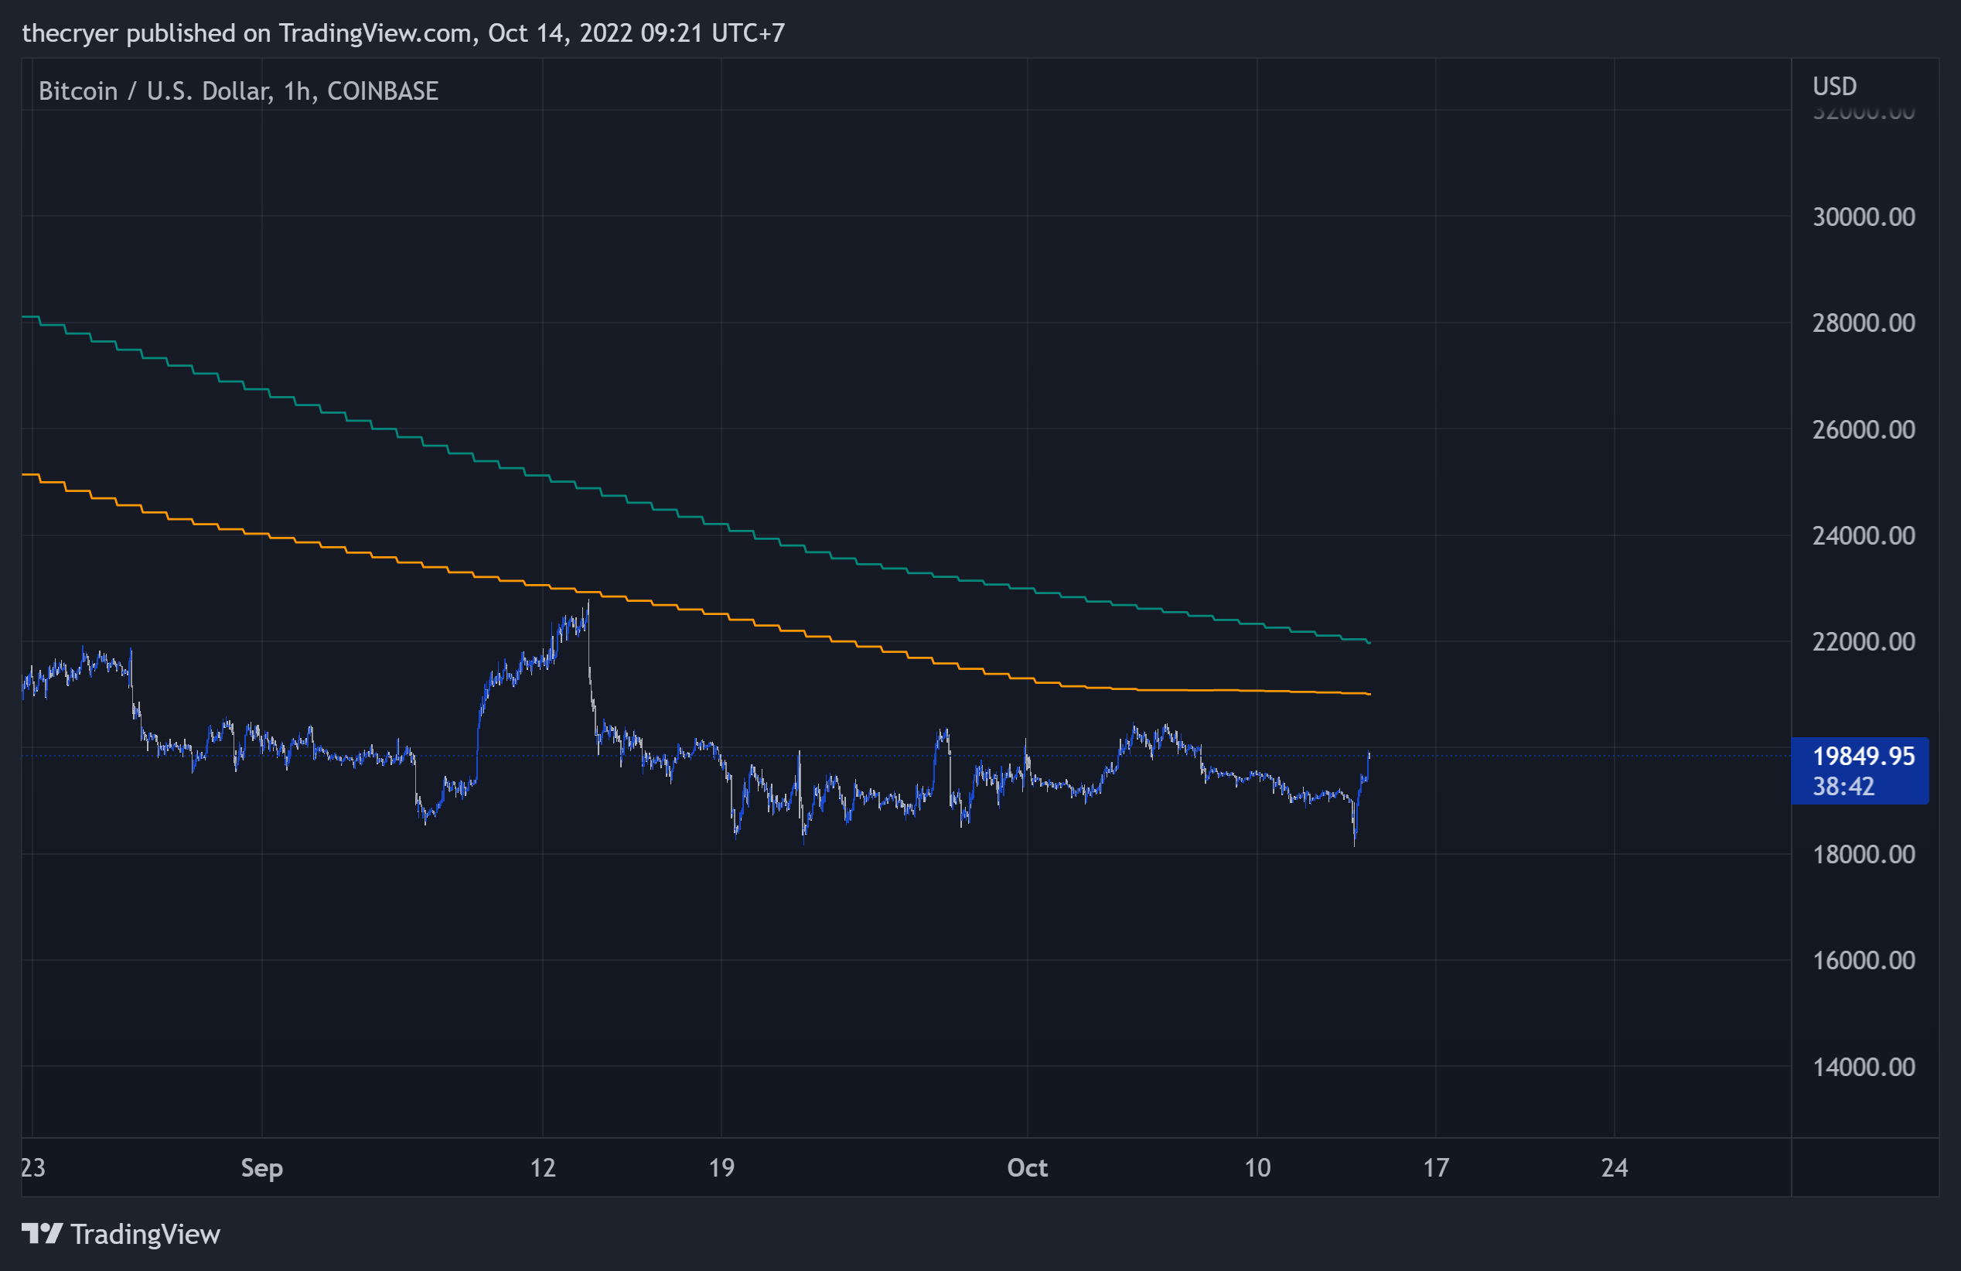Click the 16000.00 price axis label
Viewport: 1961px width, 1271px height.
pos(1864,961)
